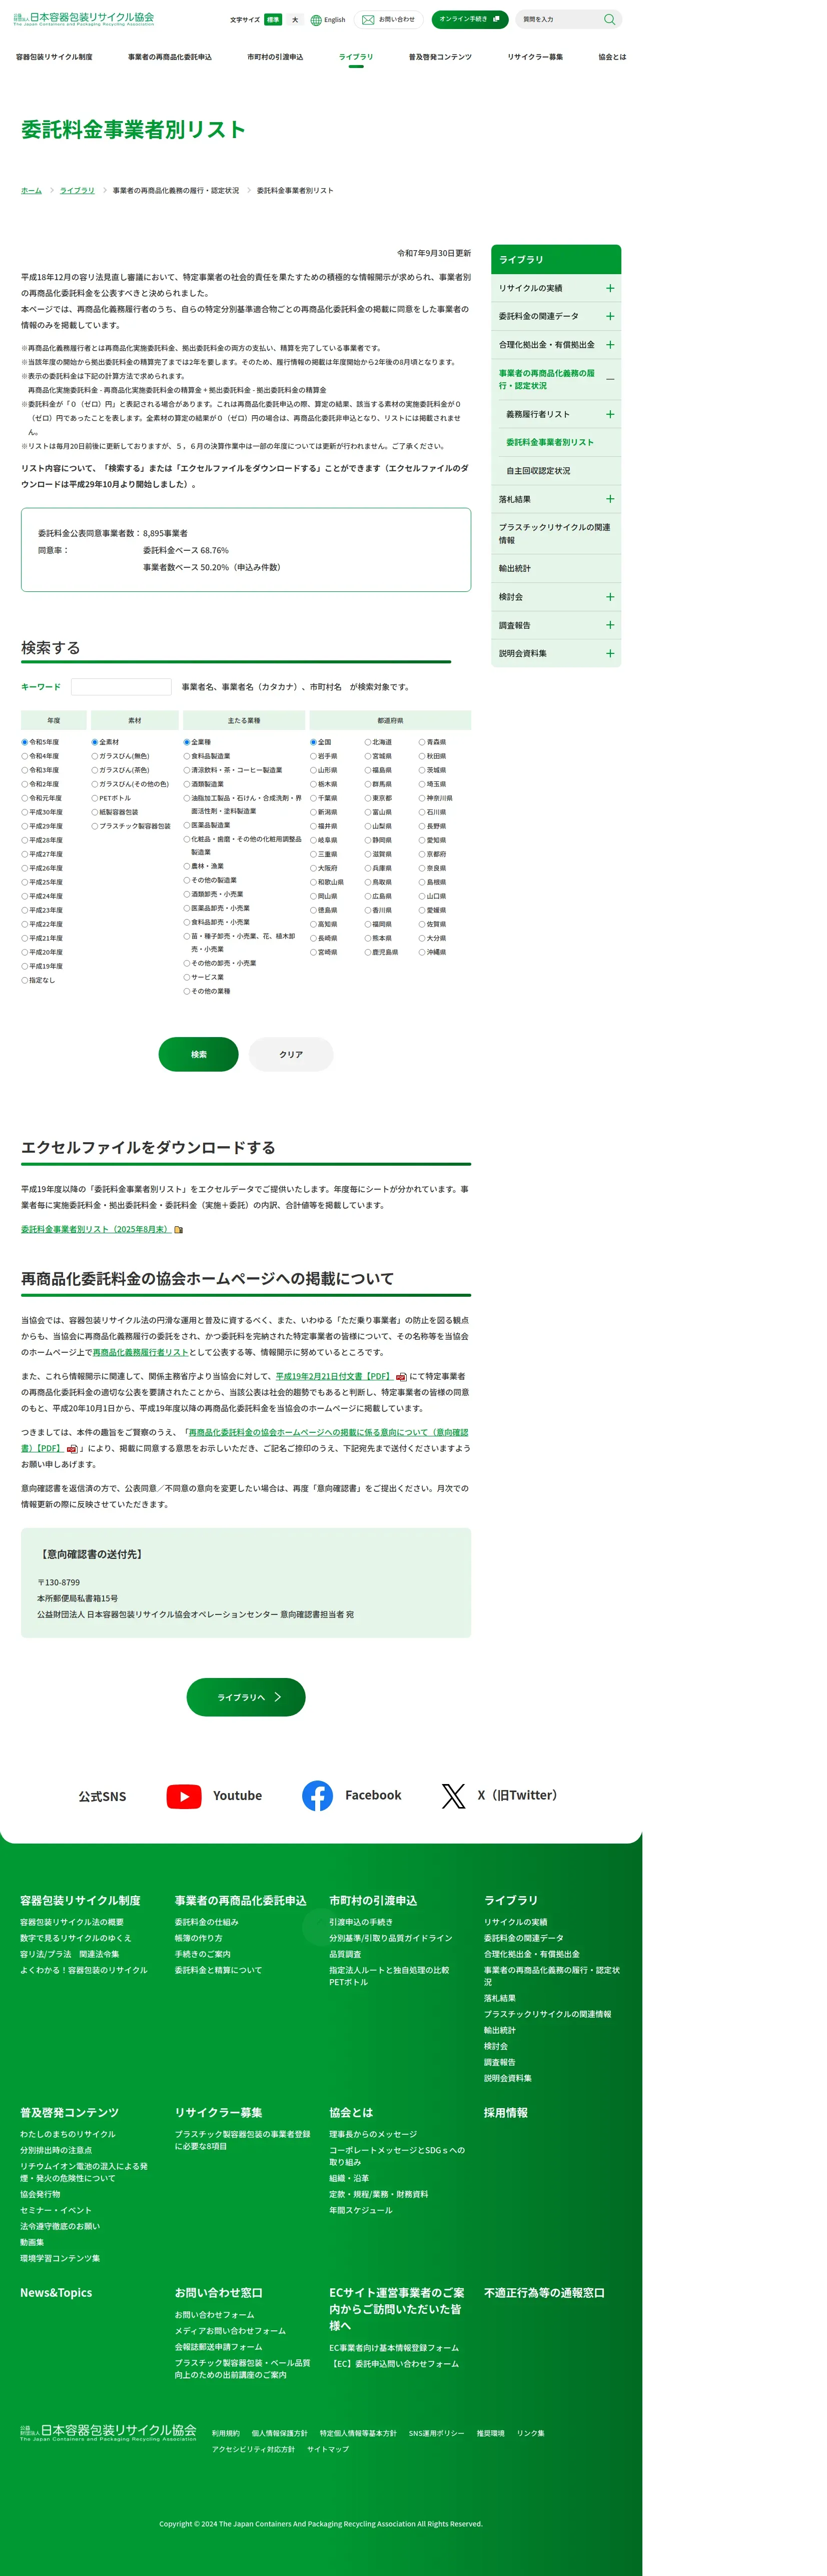827x2576 pixels.
Task: Open footer link サイトマップ
Action: [328, 2449]
